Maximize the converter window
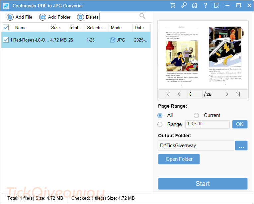 pyautogui.click(x=238, y=5)
